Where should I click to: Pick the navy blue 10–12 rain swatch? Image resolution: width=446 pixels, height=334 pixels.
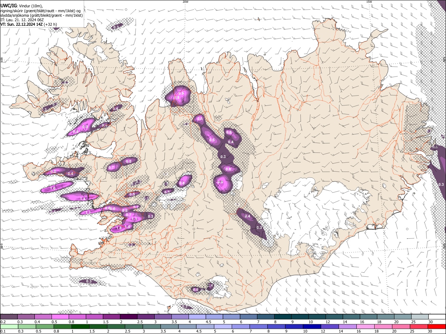pos(312,326)
